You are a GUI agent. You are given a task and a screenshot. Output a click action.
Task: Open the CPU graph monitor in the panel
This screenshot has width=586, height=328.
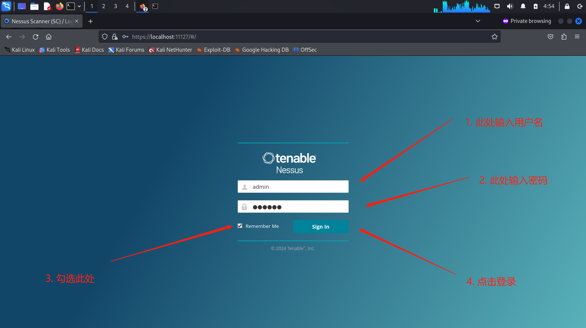tap(466, 6)
